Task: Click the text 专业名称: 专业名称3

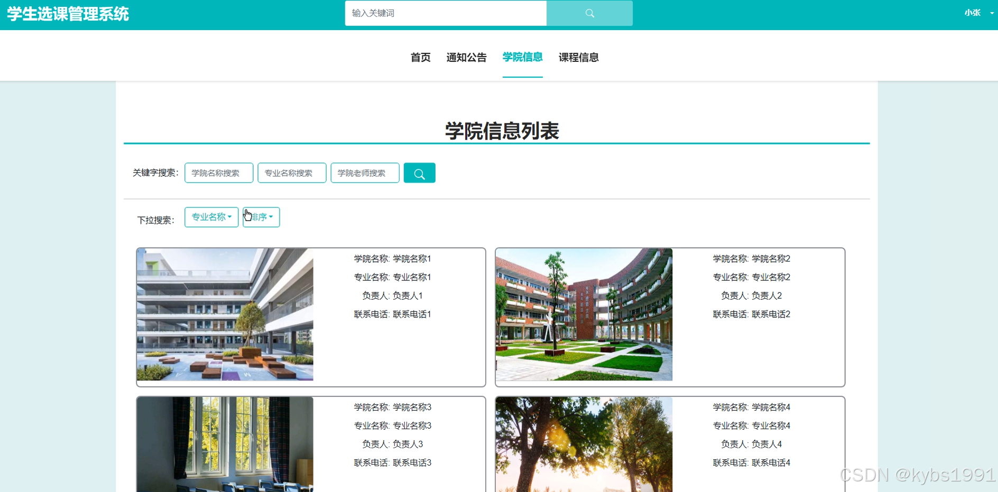Action: pyautogui.click(x=393, y=425)
